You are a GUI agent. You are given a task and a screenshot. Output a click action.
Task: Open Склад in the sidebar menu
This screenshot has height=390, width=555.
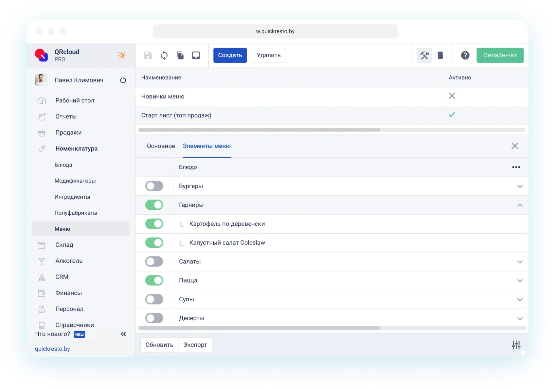pos(64,245)
